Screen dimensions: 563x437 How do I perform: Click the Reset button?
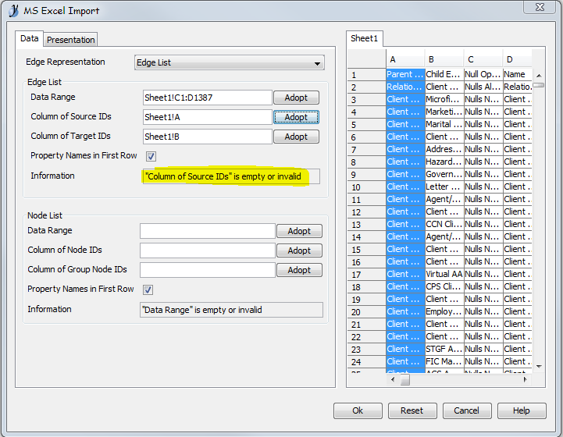tap(412, 410)
